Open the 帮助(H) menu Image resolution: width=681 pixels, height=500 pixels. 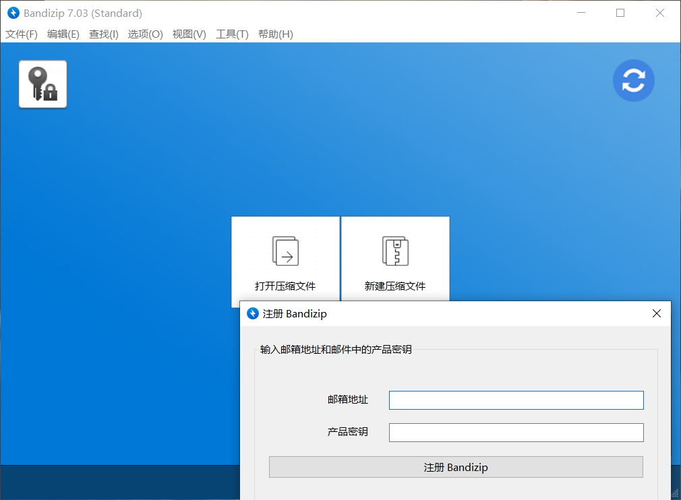[275, 34]
